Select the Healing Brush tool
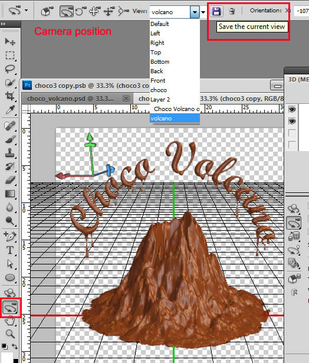 click(10, 126)
